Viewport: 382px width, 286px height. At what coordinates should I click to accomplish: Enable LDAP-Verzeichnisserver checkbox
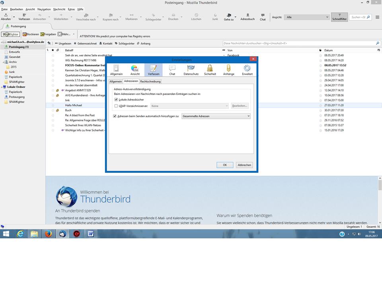(x=116, y=106)
